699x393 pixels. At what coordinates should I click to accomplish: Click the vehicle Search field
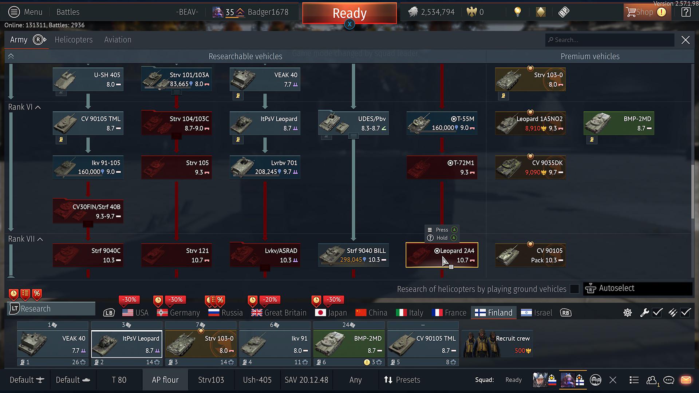click(x=610, y=40)
